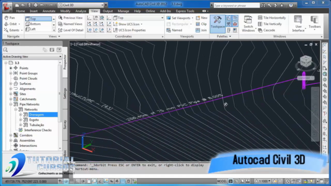Click the World UCS globe icon
The image size is (331, 186).
(102, 18)
